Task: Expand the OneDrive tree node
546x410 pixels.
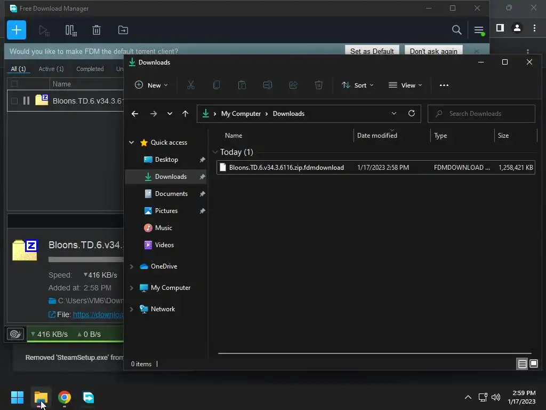Action: (132, 266)
